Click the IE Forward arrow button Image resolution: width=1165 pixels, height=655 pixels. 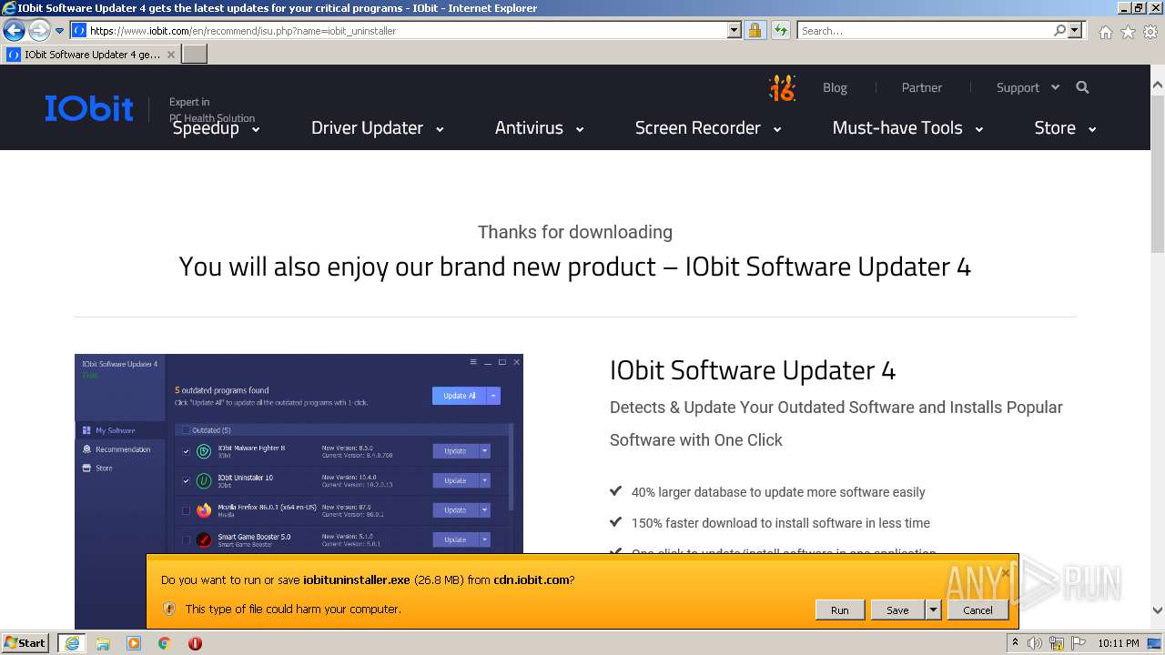pyautogui.click(x=38, y=30)
